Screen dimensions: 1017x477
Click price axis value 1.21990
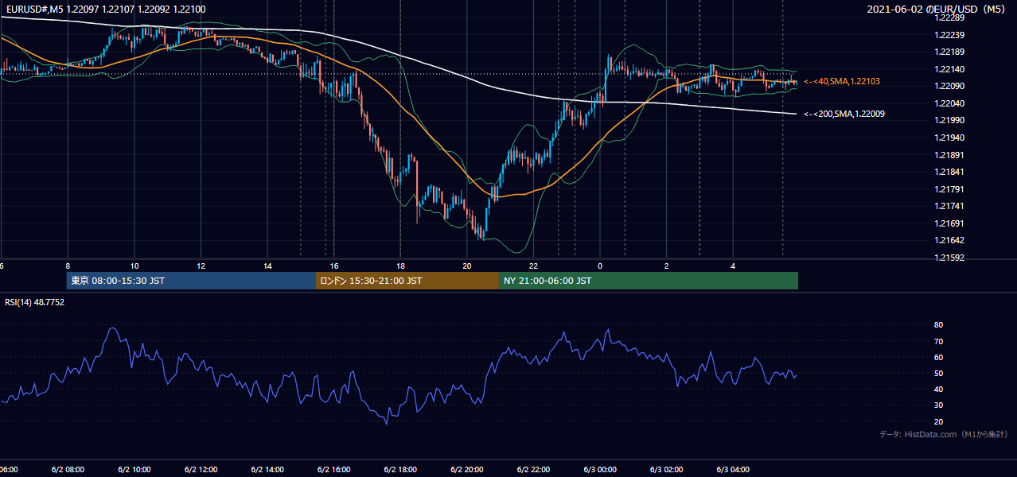pyautogui.click(x=951, y=120)
